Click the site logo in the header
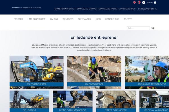This screenshot has height=112, width=169. click(x=26, y=8)
